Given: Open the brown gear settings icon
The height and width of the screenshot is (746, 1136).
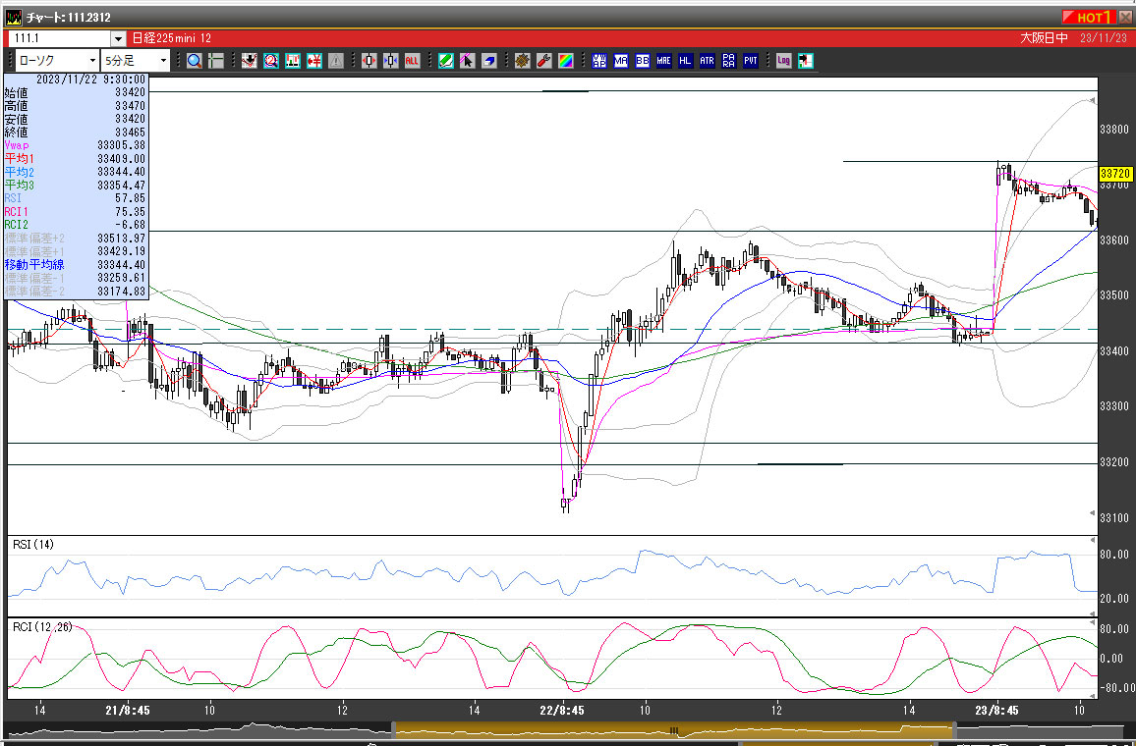Looking at the screenshot, I should 523,62.
